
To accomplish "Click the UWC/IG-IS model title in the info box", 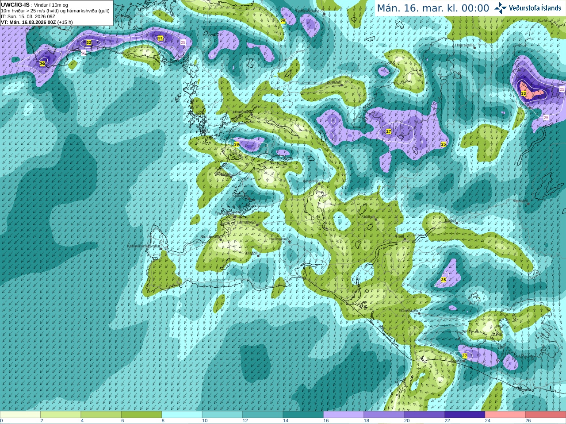I will (x=15, y=4).
